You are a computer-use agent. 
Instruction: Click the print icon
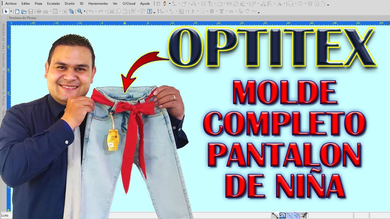coord(39,11)
